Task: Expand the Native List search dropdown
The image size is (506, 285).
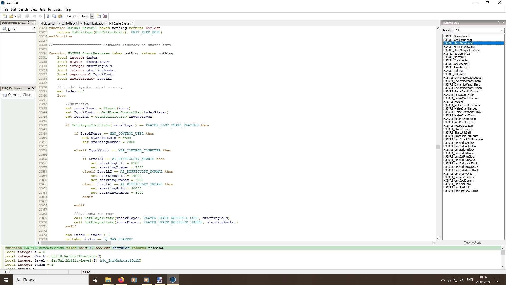Action: (x=502, y=31)
